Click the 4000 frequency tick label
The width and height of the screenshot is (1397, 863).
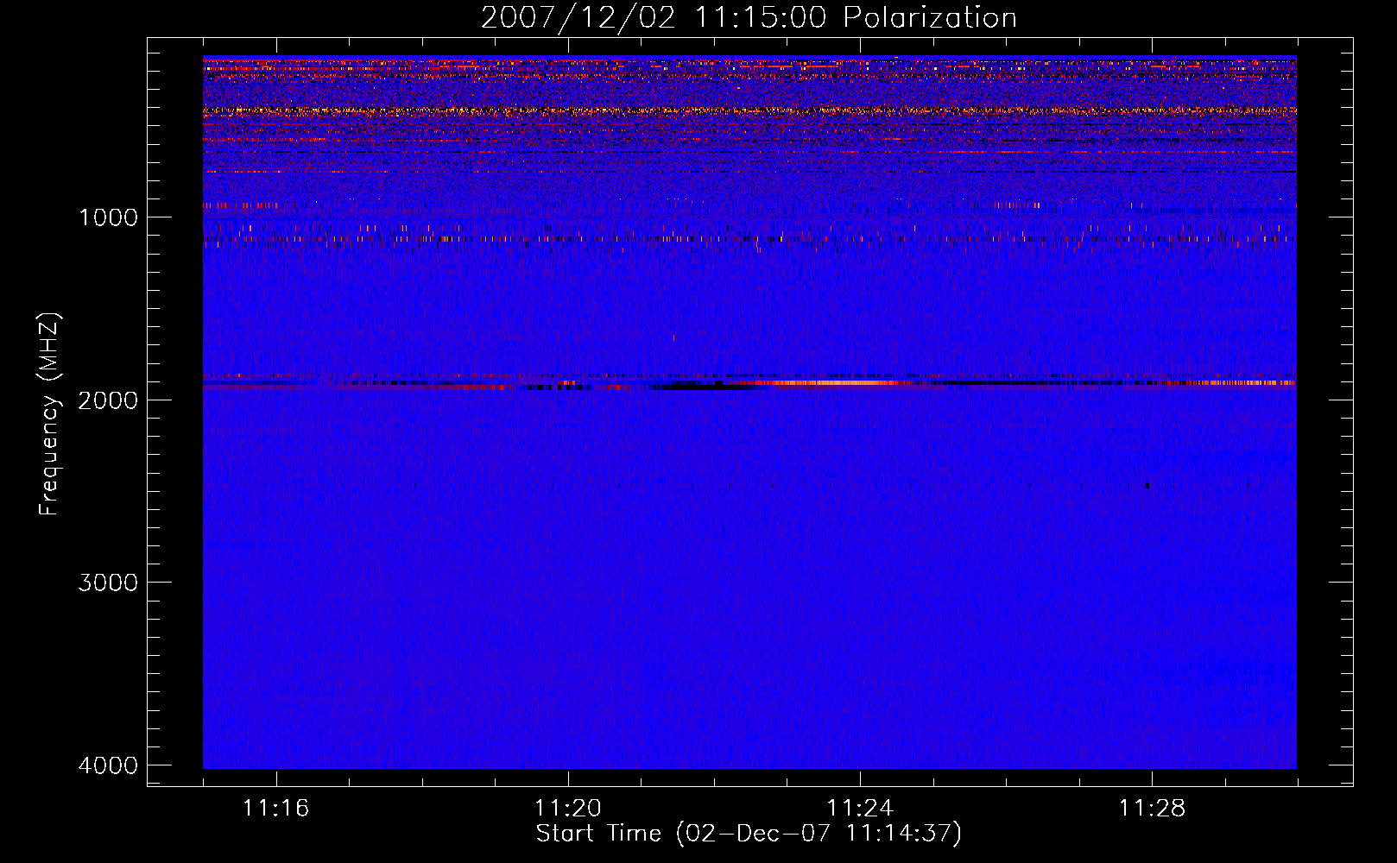point(108,765)
